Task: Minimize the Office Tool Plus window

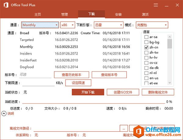Action: click(x=167, y=6)
